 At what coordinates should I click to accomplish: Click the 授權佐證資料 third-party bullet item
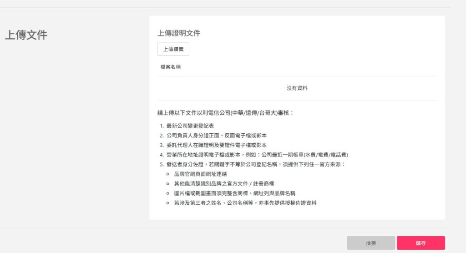pyautogui.click(x=245, y=202)
